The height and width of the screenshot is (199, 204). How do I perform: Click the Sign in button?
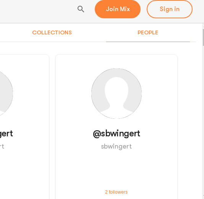coord(170,9)
